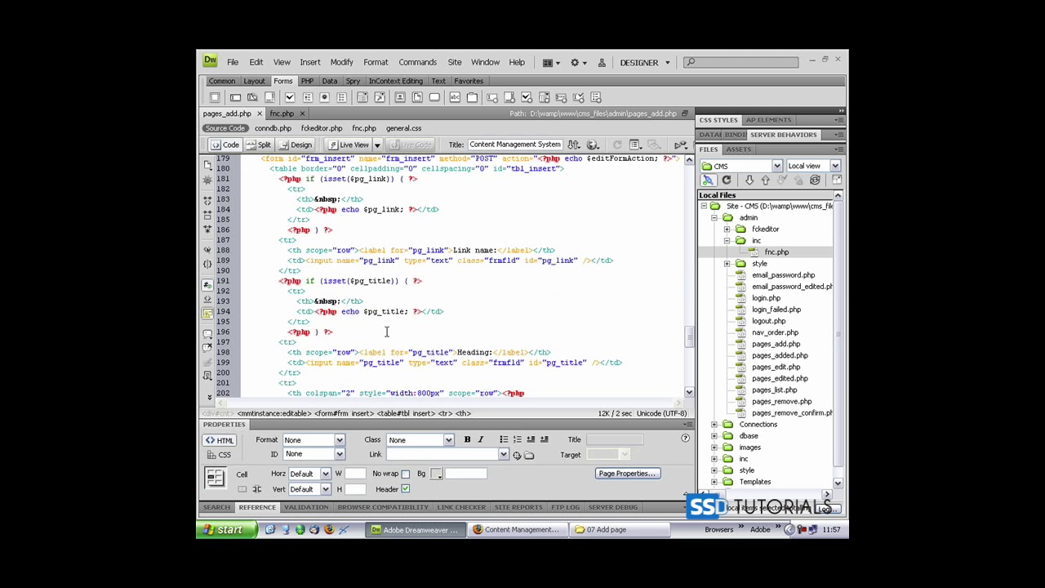
Task: Open the ASSETS panel tab
Action: (x=738, y=149)
